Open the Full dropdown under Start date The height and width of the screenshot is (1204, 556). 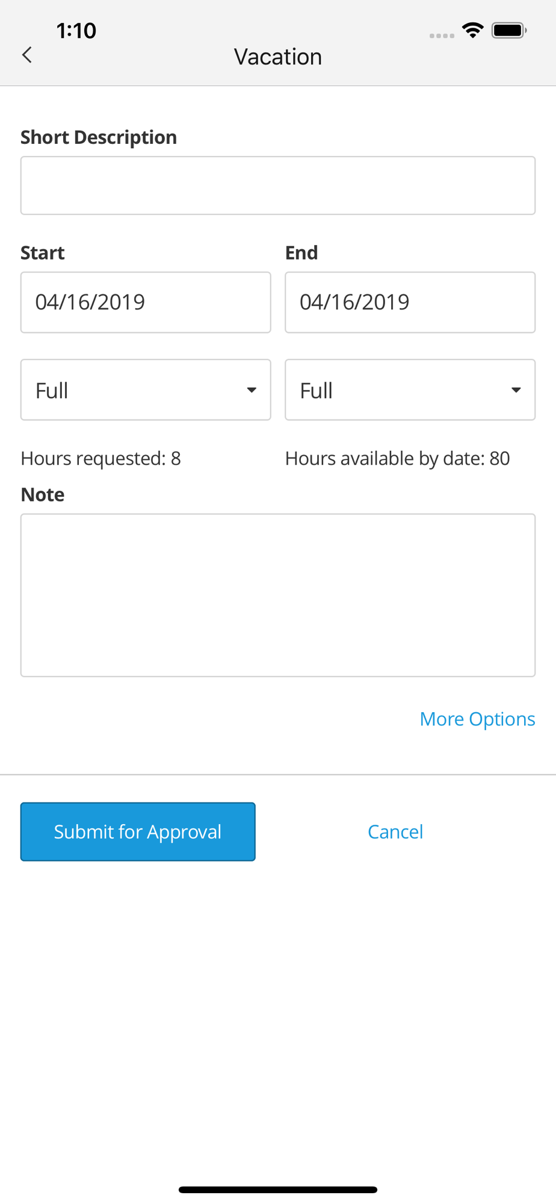tap(146, 390)
